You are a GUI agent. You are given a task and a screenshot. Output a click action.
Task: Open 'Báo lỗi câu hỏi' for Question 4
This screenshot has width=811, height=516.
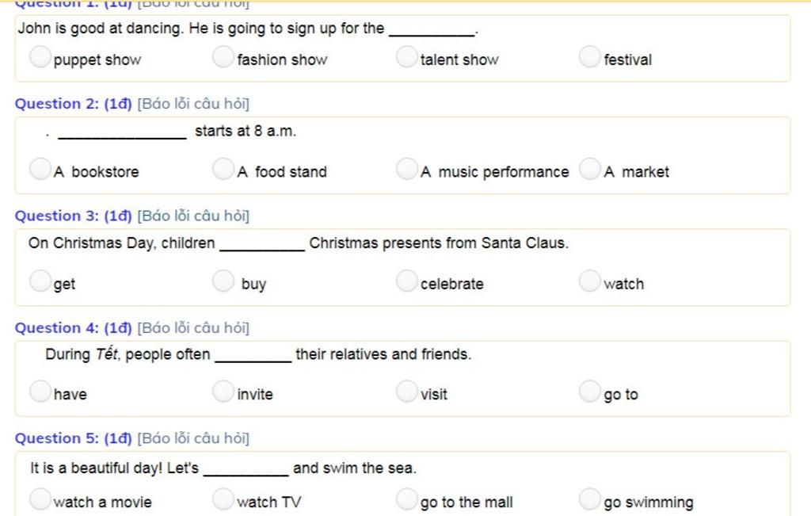tap(193, 328)
